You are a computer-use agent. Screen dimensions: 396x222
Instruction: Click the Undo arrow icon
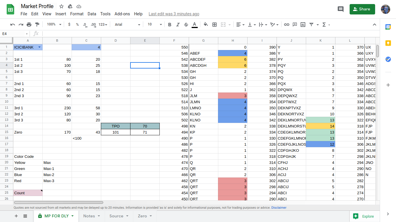click(12, 25)
